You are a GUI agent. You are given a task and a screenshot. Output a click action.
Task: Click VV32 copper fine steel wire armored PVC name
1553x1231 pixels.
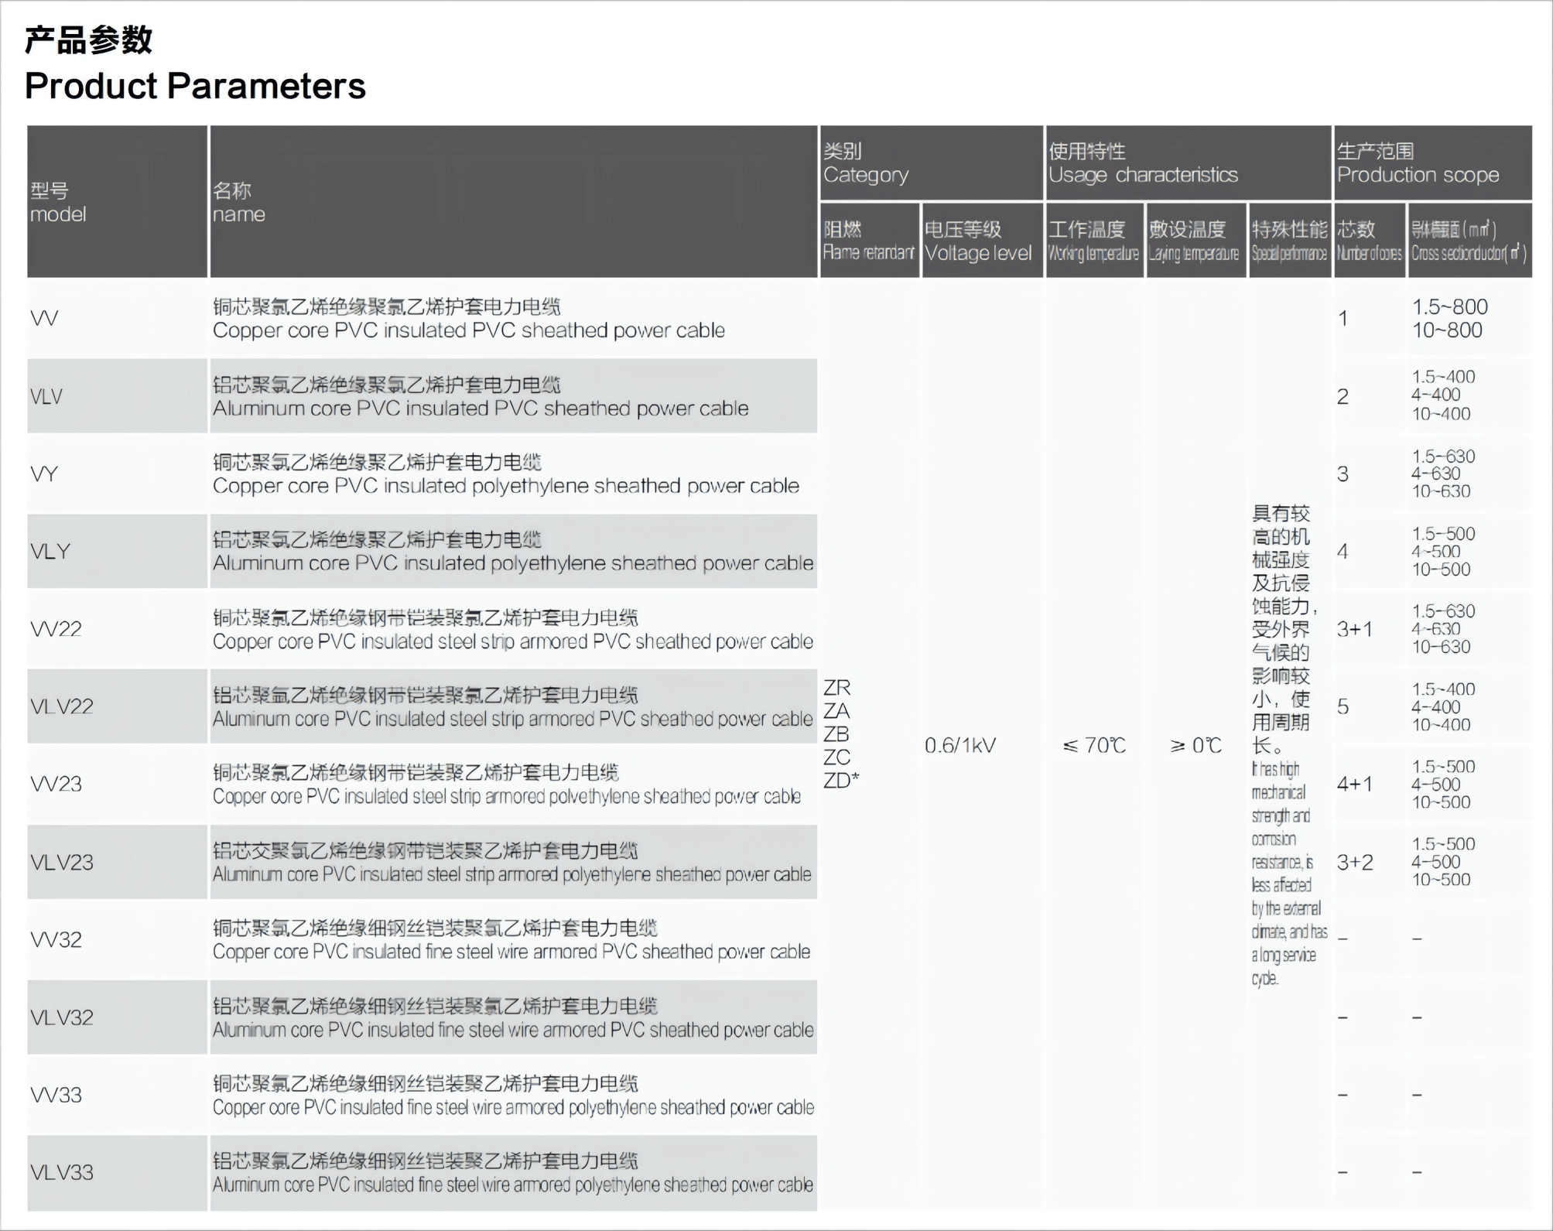coord(511,952)
